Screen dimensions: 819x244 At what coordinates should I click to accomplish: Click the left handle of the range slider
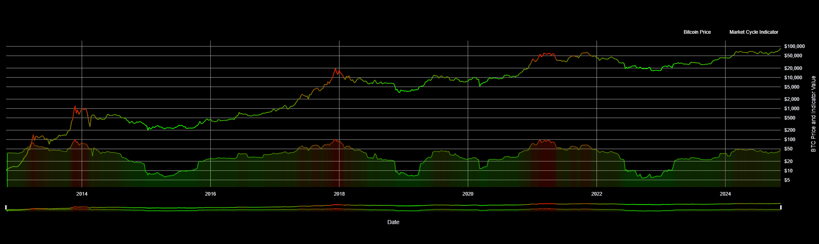(x=6, y=207)
